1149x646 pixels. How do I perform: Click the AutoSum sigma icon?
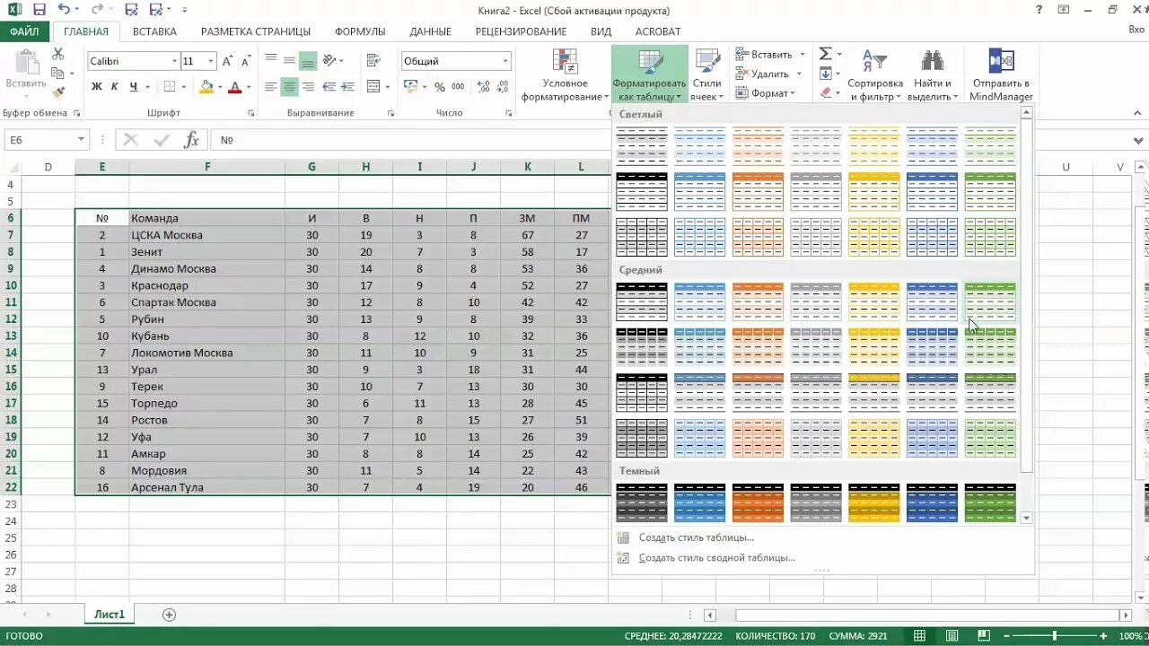(825, 54)
